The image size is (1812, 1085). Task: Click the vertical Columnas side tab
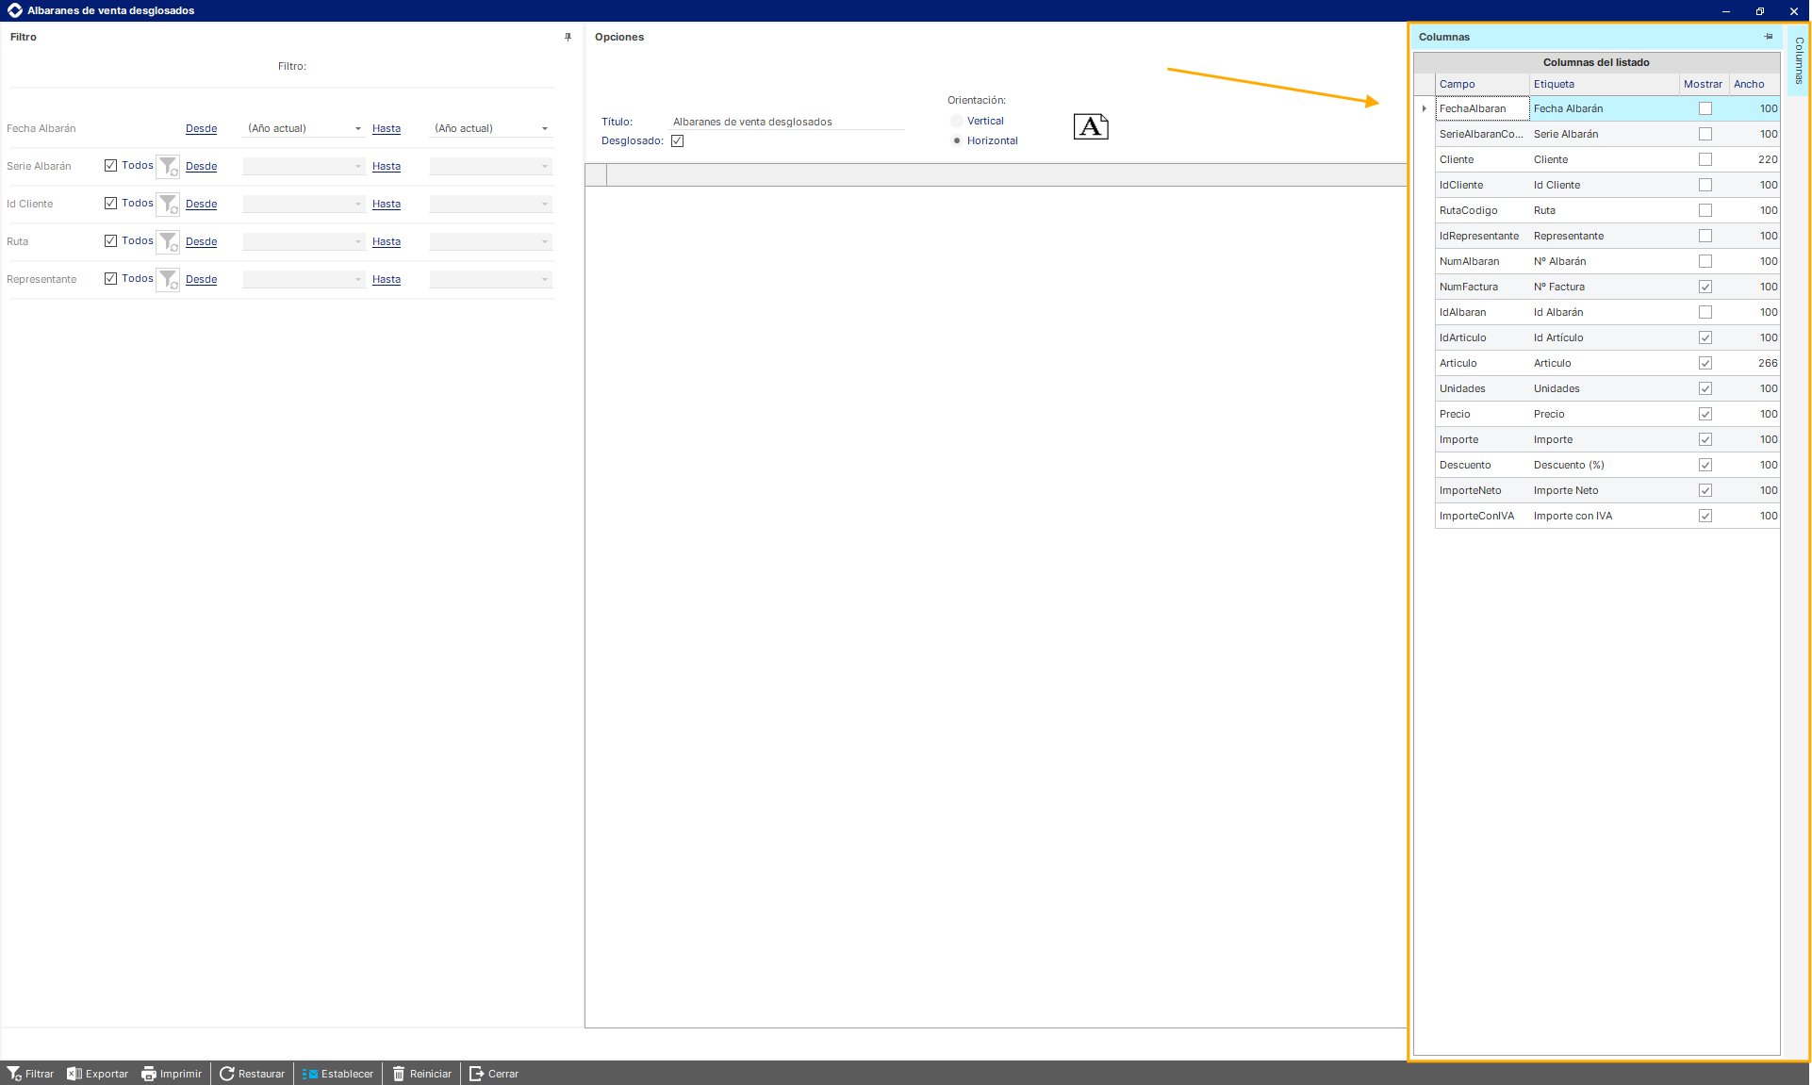tap(1799, 61)
